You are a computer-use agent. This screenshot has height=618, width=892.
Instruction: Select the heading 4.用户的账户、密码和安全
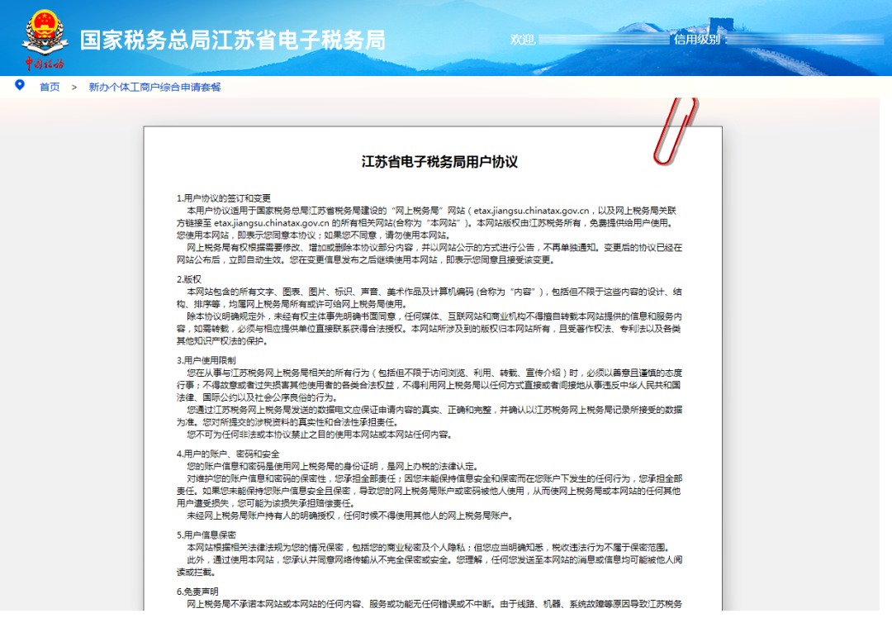pyautogui.click(x=228, y=454)
